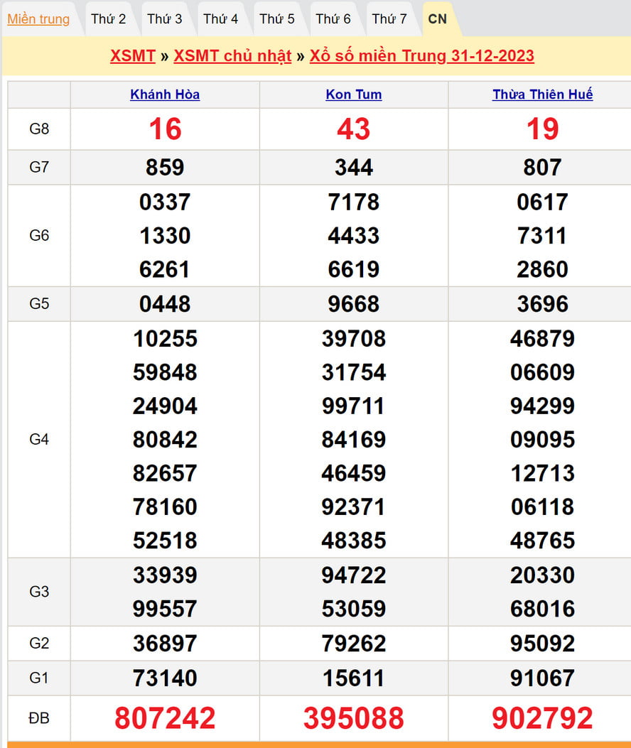
Task: Click Khánh Hòa special prize 807242
Action: (x=165, y=718)
